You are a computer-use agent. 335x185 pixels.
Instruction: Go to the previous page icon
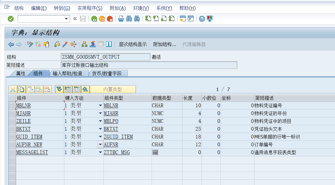tap(156, 19)
